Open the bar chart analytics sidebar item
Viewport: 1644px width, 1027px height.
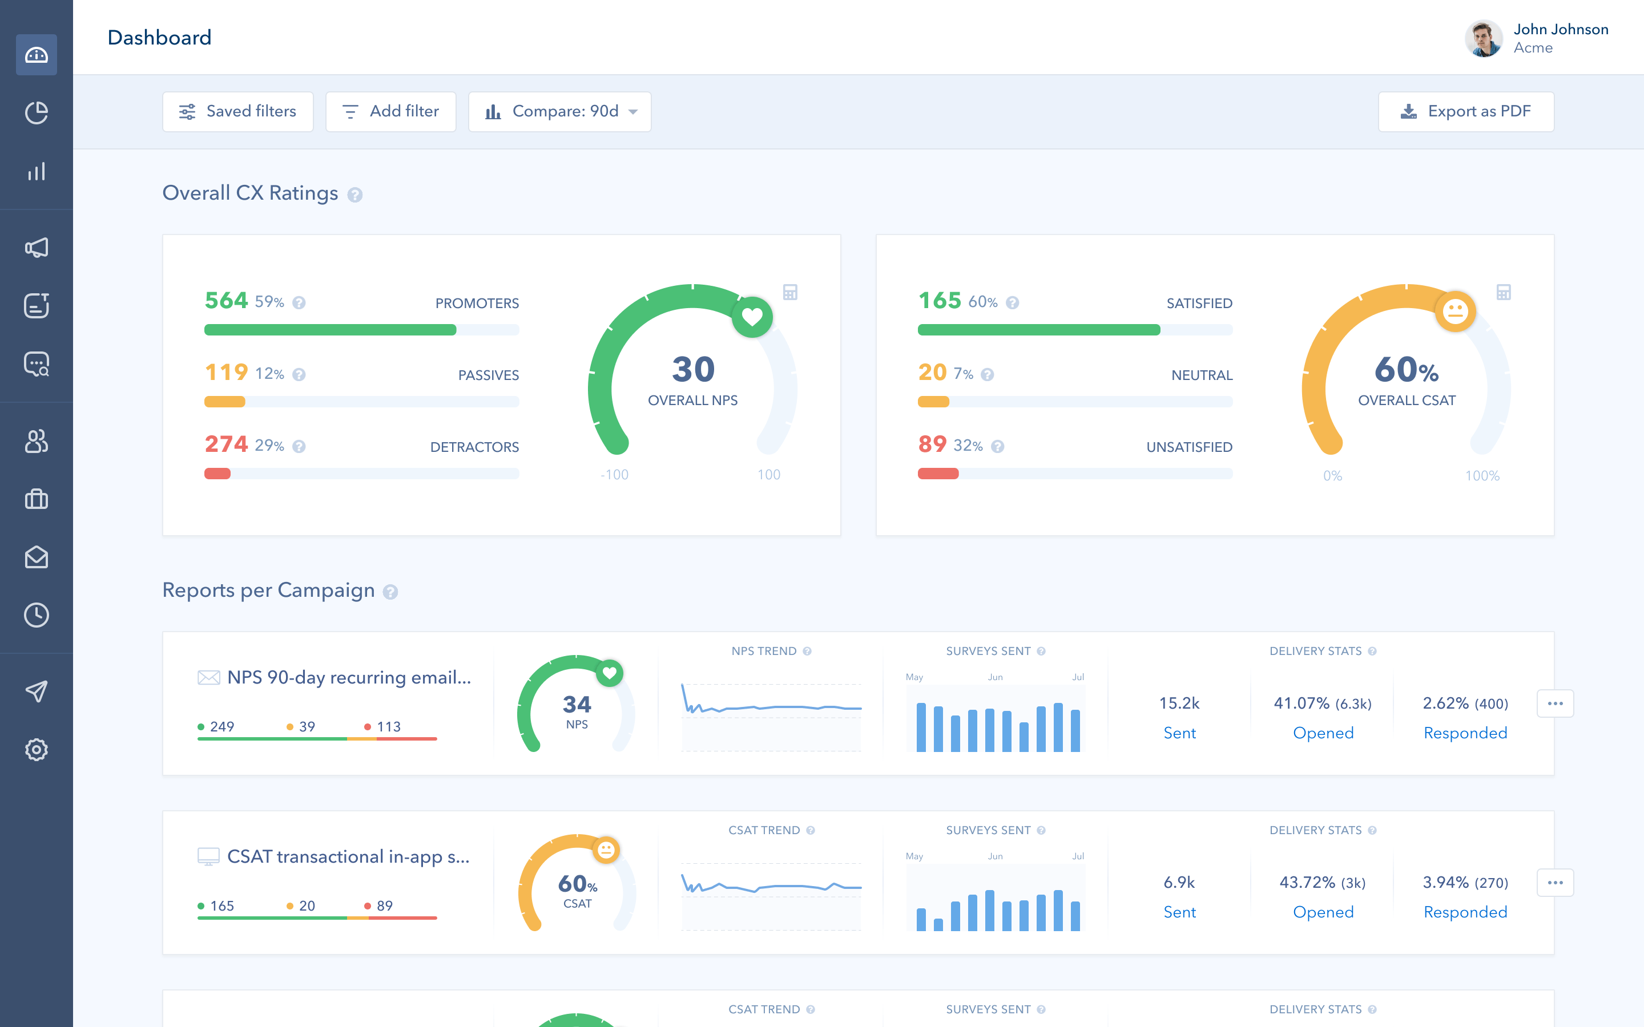(x=36, y=171)
